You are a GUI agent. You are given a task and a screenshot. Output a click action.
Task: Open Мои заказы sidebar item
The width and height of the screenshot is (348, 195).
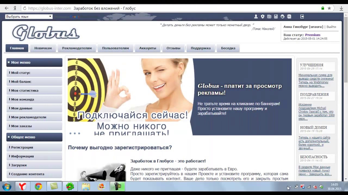click(x=34, y=126)
